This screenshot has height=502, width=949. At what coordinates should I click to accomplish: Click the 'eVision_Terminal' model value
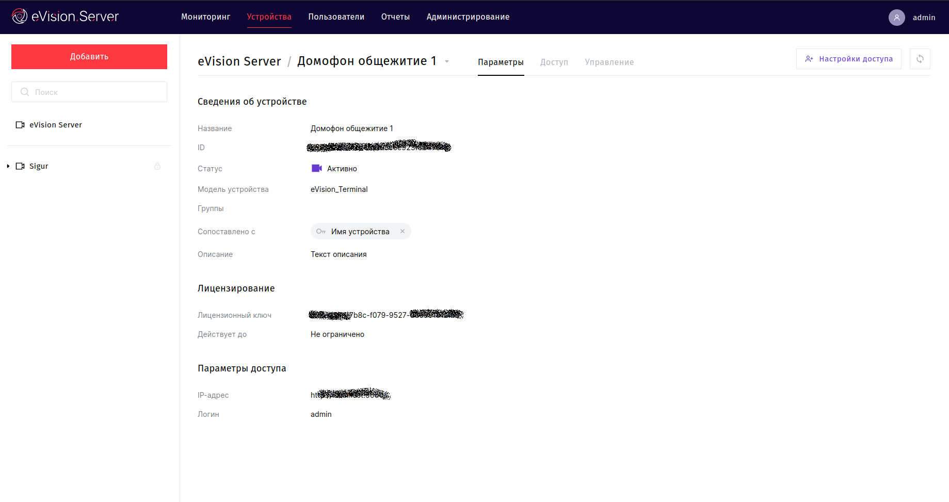coord(339,189)
